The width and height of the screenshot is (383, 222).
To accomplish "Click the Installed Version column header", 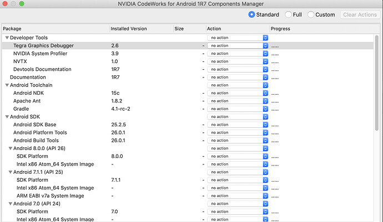I will [x=142, y=29].
